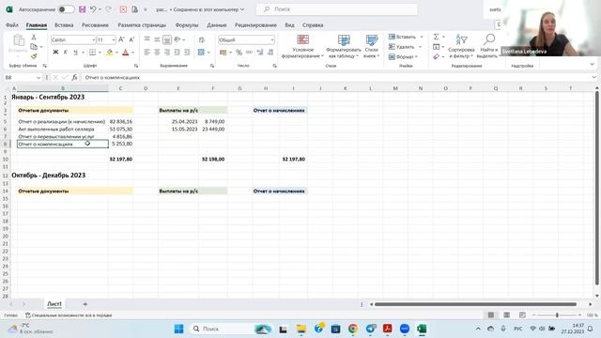The height and width of the screenshot is (338, 601).
Task: Cut selection with the scissors icon
Action: tap(34, 38)
